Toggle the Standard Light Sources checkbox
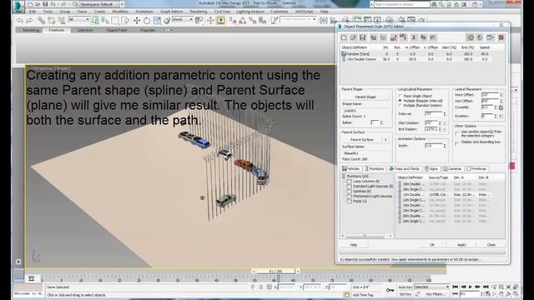Screen dimensions: 534x300 349,187
